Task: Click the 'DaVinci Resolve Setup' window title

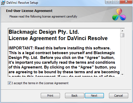Action: (22, 3)
